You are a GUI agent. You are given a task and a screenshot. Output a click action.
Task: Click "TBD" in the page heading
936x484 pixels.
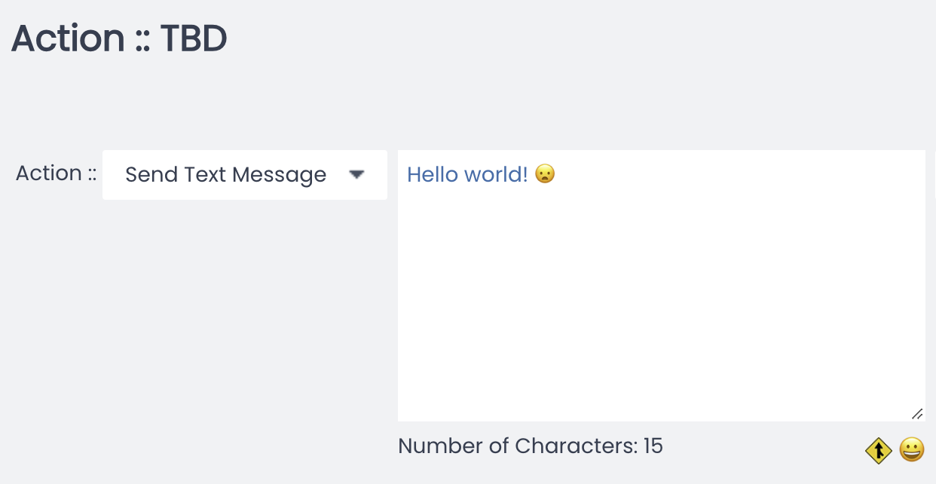point(194,38)
